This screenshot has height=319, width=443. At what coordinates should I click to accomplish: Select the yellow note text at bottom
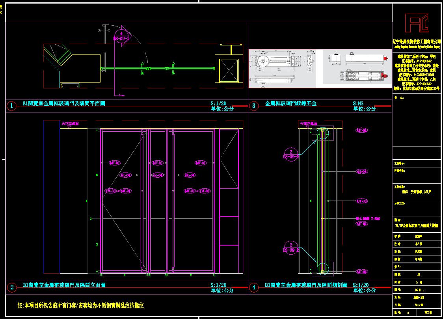pos(78,306)
